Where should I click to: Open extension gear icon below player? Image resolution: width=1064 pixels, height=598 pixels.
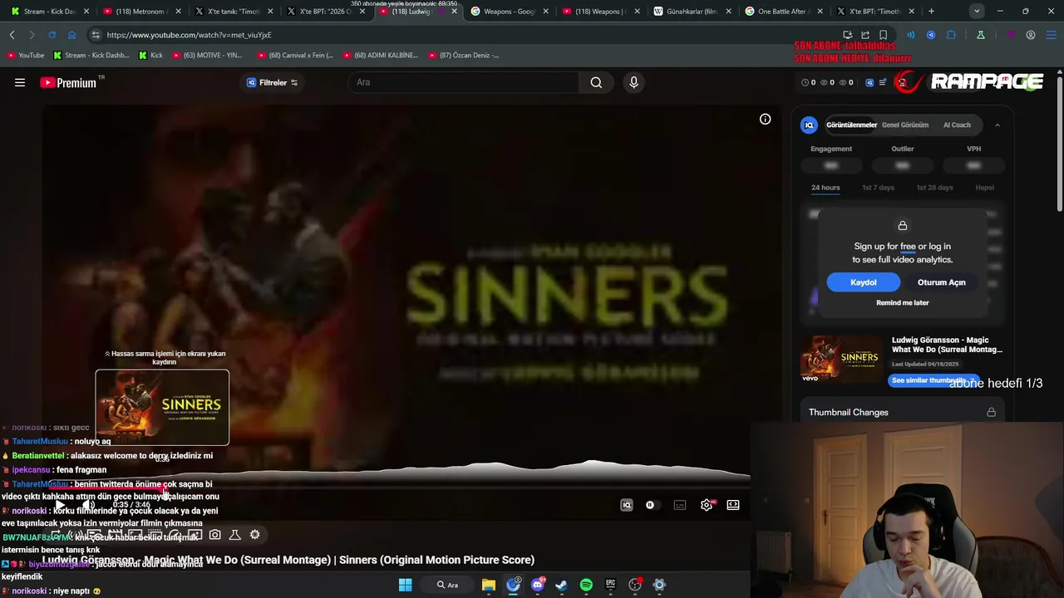click(255, 535)
